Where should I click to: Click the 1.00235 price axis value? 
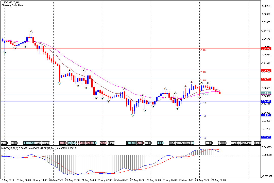pos(266,6)
